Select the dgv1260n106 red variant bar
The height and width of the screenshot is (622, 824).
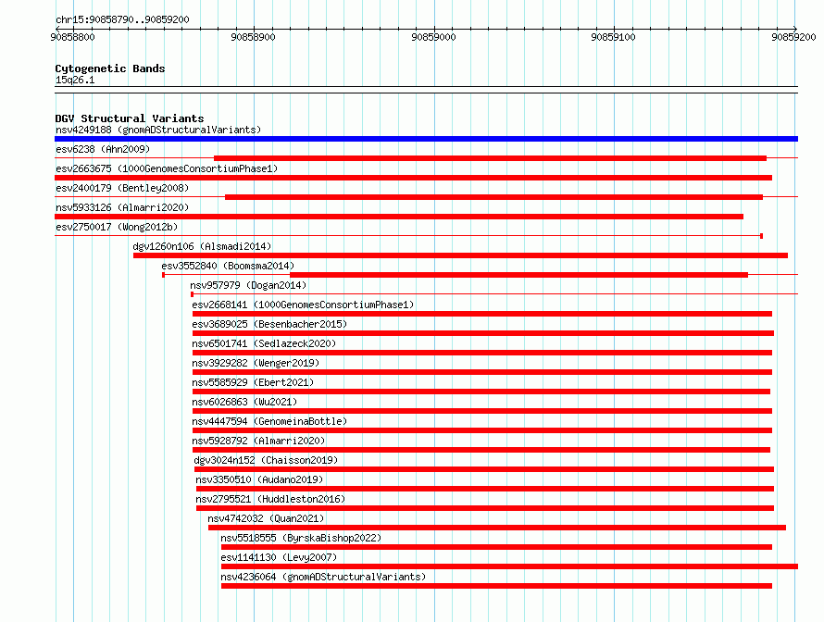coord(460,255)
